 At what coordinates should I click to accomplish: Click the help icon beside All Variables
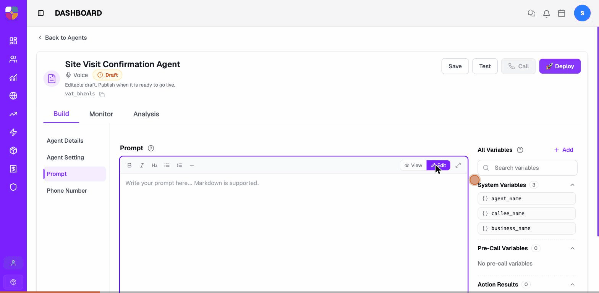pyautogui.click(x=520, y=150)
